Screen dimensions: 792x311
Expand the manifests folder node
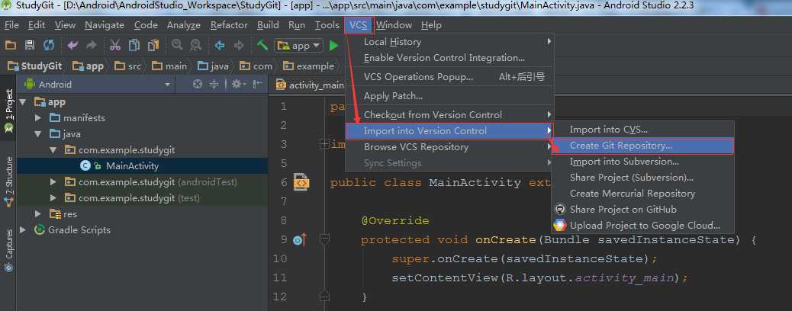(x=38, y=118)
